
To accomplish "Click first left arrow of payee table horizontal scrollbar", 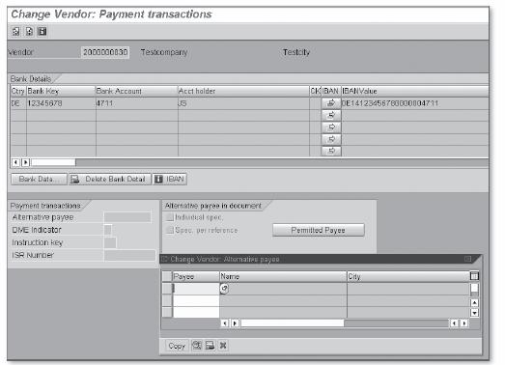I will (225, 323).
